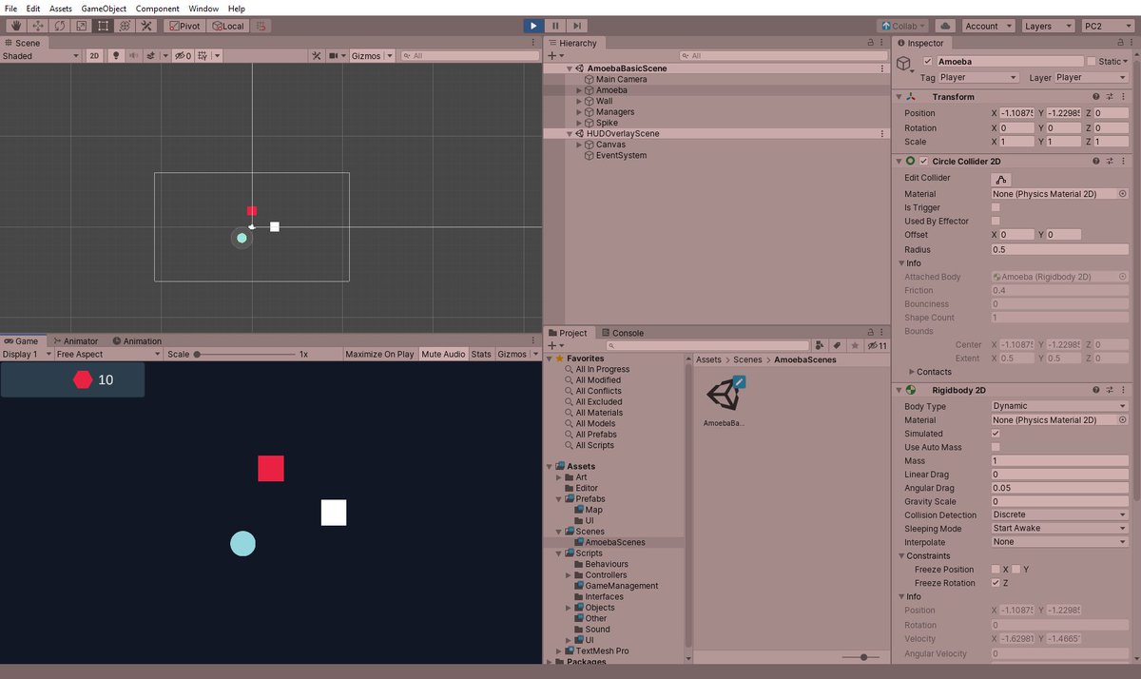Open the custom editor tools
Screen dimensions: 1141x679
pyautogui.click(x=146, y=26)
